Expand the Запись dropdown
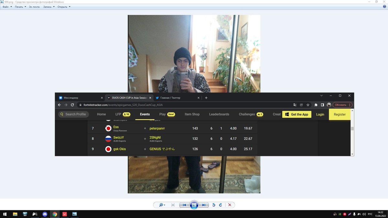388x218 pixels. click(x=49, y=7)
